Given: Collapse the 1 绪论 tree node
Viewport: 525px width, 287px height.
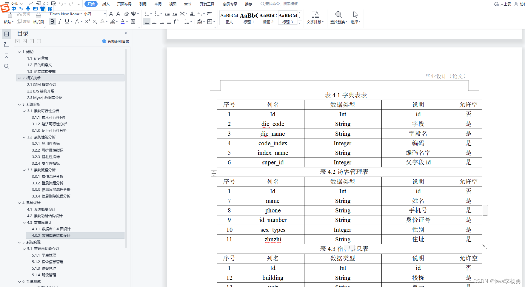Looking at the screenshot, I should click(x=19, y=52).
